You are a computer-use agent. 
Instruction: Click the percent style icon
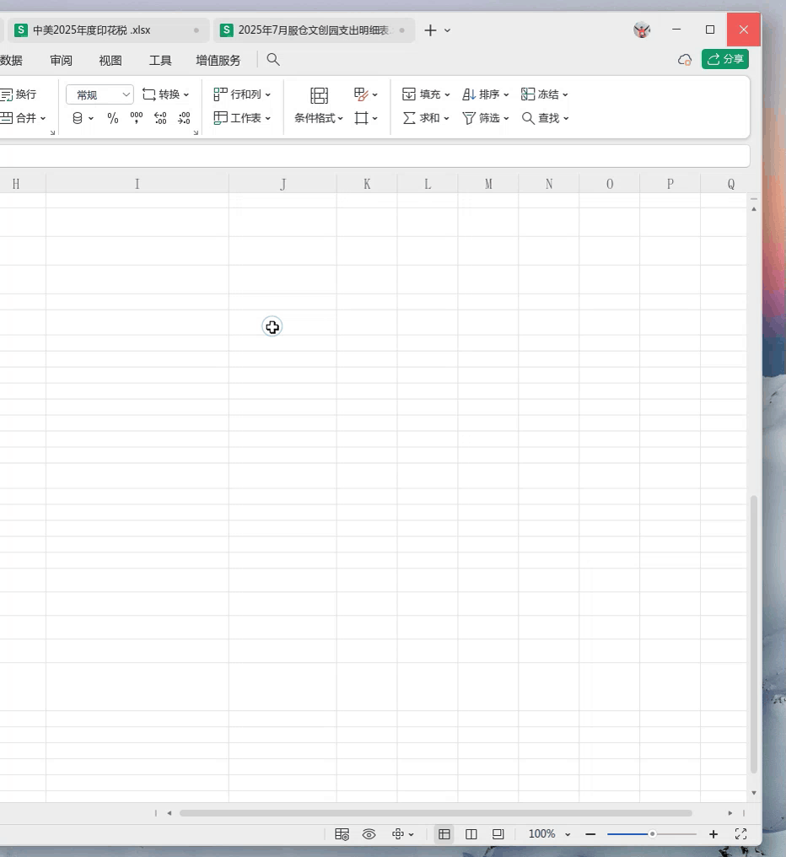(x=113, y=118)
